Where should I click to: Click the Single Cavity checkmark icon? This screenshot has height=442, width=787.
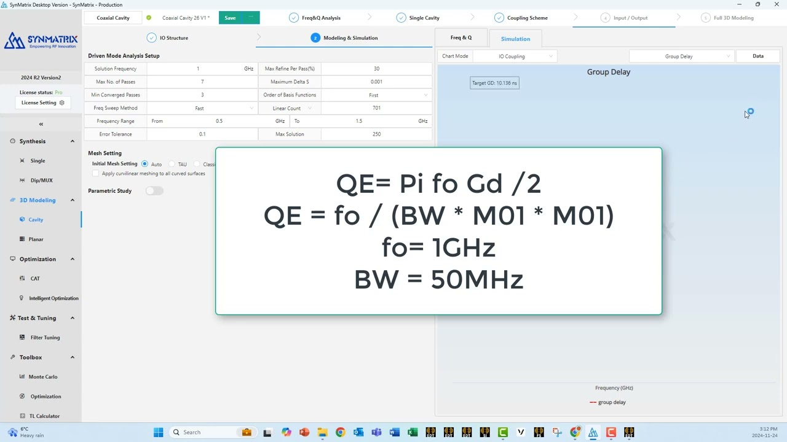click(401, 18)
